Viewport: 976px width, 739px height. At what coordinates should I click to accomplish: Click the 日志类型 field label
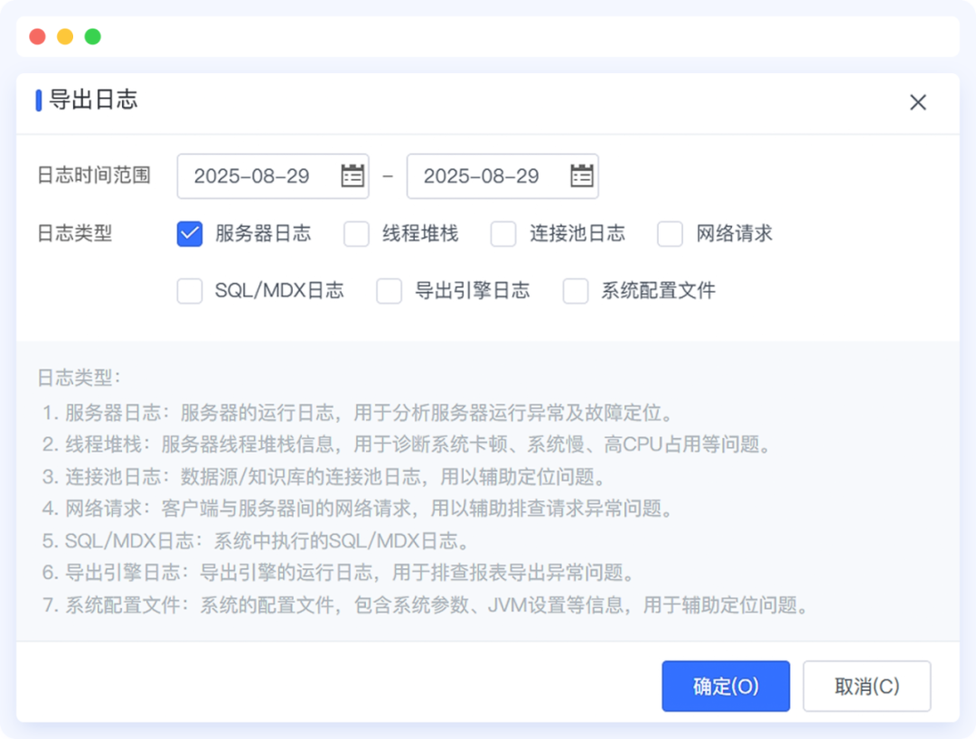pyautogui.click(x=75, y=234)
